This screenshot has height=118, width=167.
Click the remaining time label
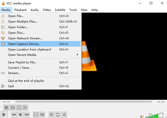coord(161,102)
